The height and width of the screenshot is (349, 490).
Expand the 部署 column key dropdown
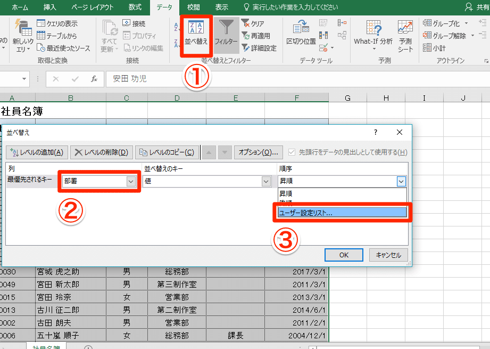pyautogui.click(x=131, y=181)
